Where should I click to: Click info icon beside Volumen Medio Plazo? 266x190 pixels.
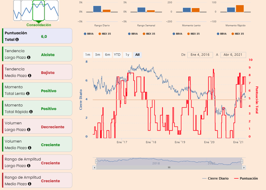point(30,148)
